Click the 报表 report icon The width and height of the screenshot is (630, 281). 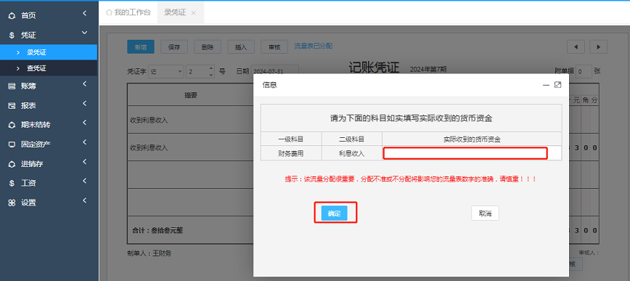pos(12,106)
